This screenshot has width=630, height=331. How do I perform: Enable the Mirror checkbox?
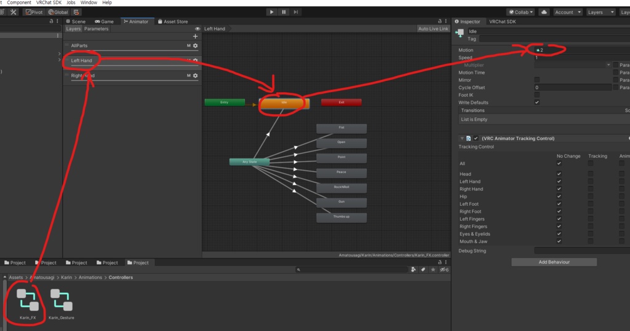[x=536, y=80]
